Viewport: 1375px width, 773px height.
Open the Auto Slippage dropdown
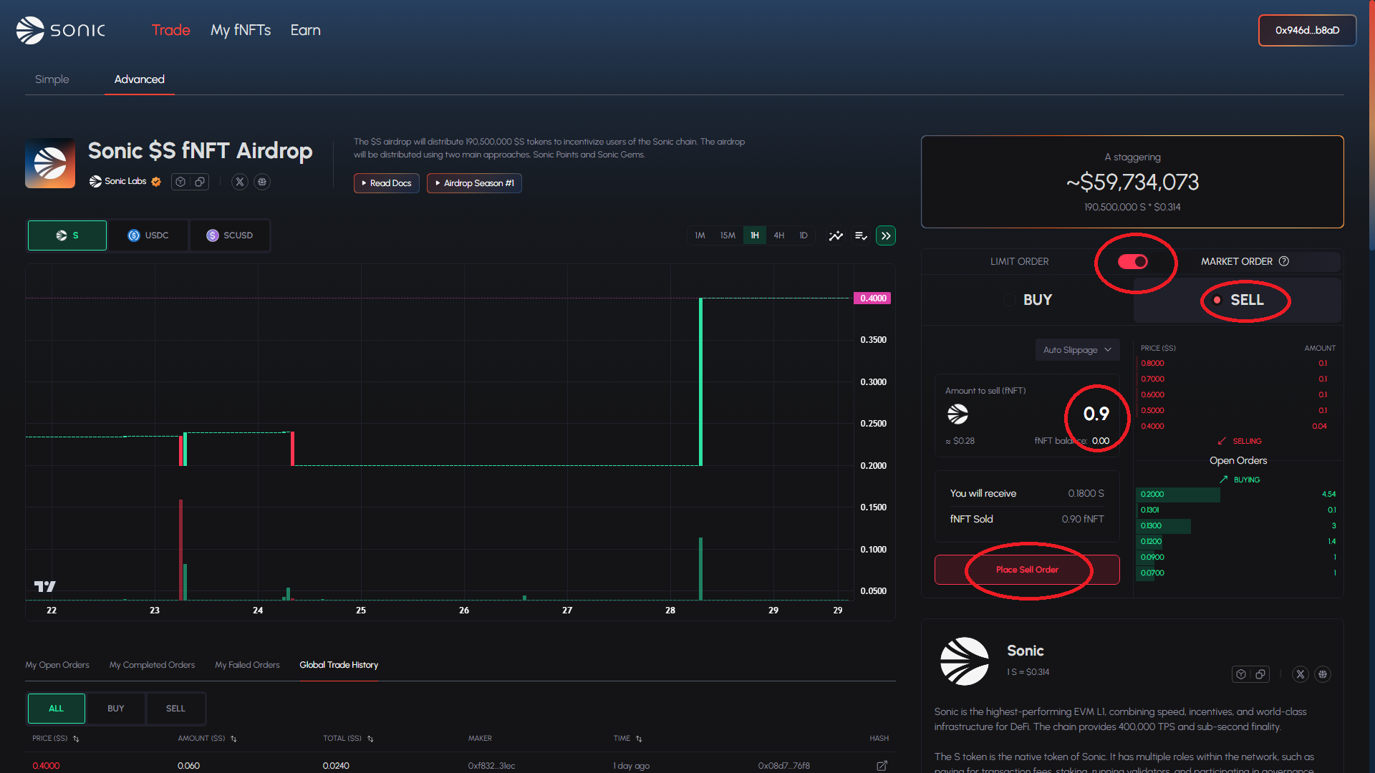click(1077, 350)
